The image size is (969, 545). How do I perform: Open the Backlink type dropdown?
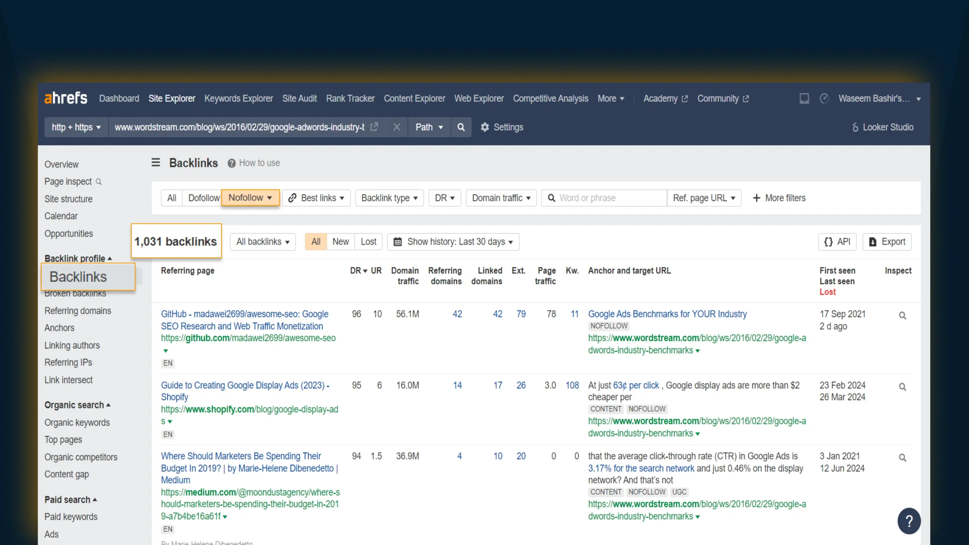pyautogui.click(x=389, y=198)
